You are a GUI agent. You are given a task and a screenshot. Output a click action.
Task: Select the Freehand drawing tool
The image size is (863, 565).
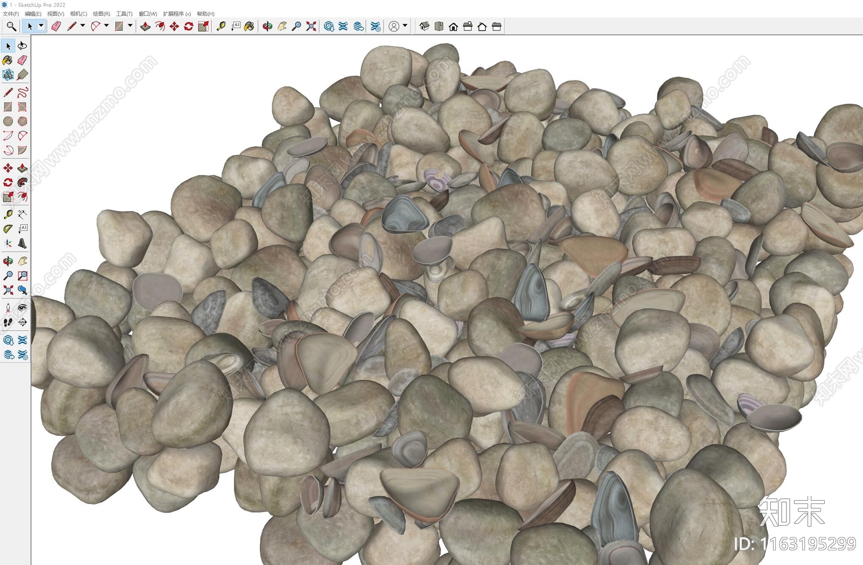click(x=22, y=92)
